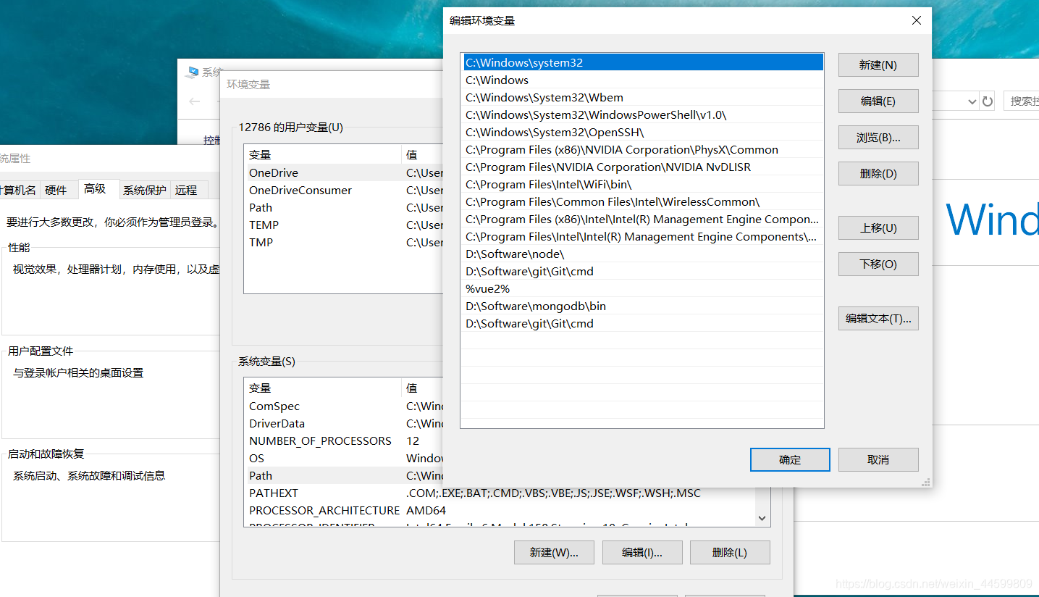The image size is (1039, 597).
Task: Select the TMP user variable row
Action: (343, 242)
